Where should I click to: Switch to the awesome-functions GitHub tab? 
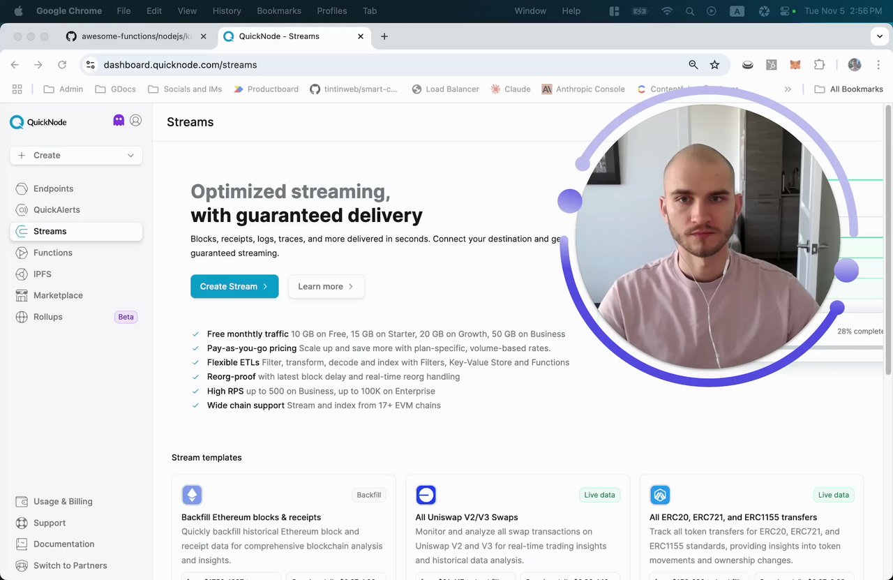[136, 36]
